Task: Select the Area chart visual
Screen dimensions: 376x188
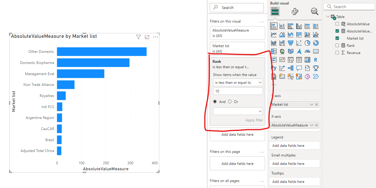Action: click(x=282, y=35)
